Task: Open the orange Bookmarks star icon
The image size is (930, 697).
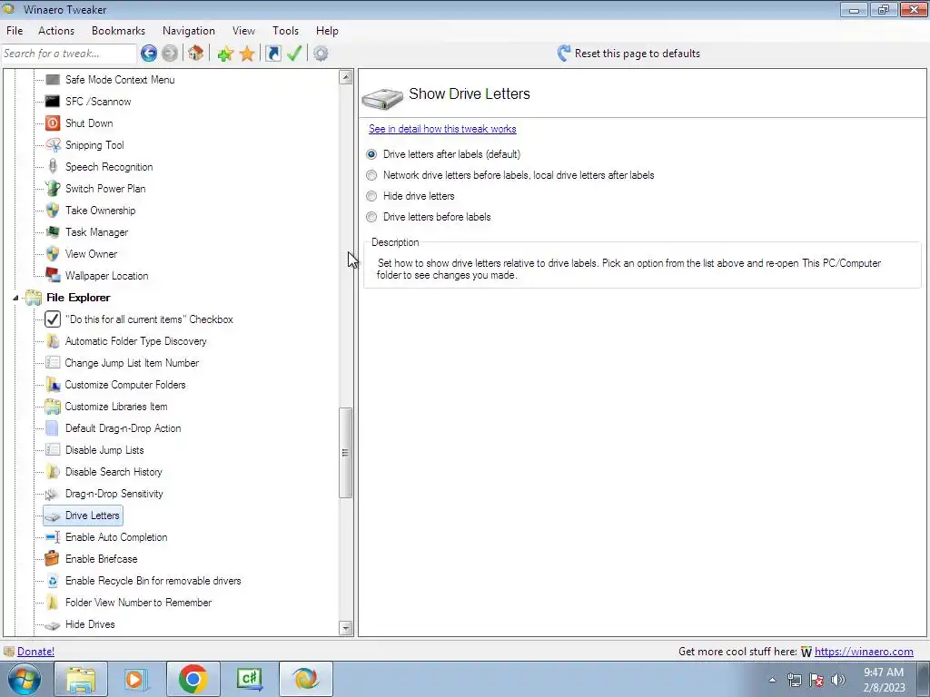Action: (247, 54)
